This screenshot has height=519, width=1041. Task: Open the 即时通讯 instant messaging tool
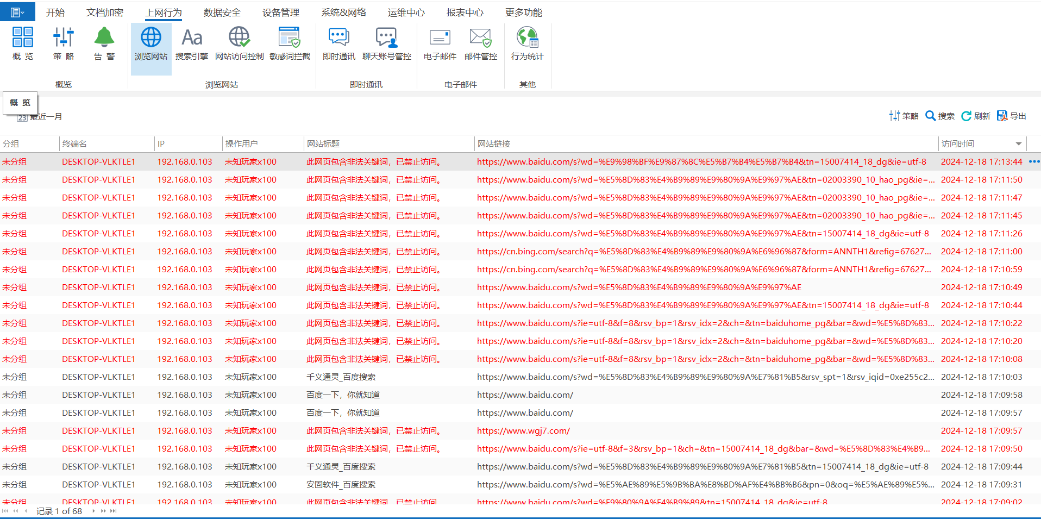coord(338,43)
